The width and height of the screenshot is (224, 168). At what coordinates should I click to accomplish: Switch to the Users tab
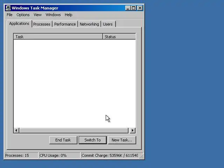point(108,24)
